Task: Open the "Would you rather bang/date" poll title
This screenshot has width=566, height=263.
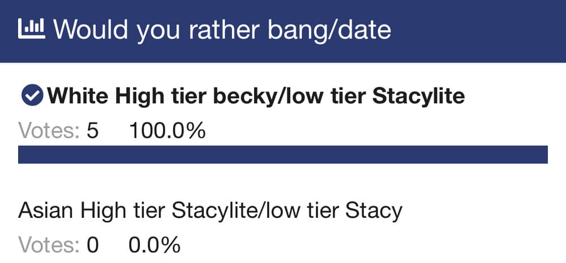Action: click(222, 29)
